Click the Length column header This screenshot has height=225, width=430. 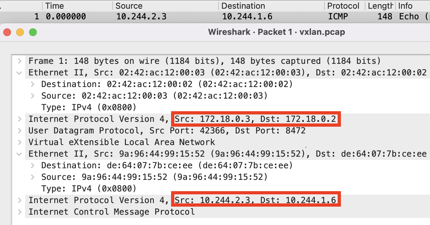click(380, 6)
